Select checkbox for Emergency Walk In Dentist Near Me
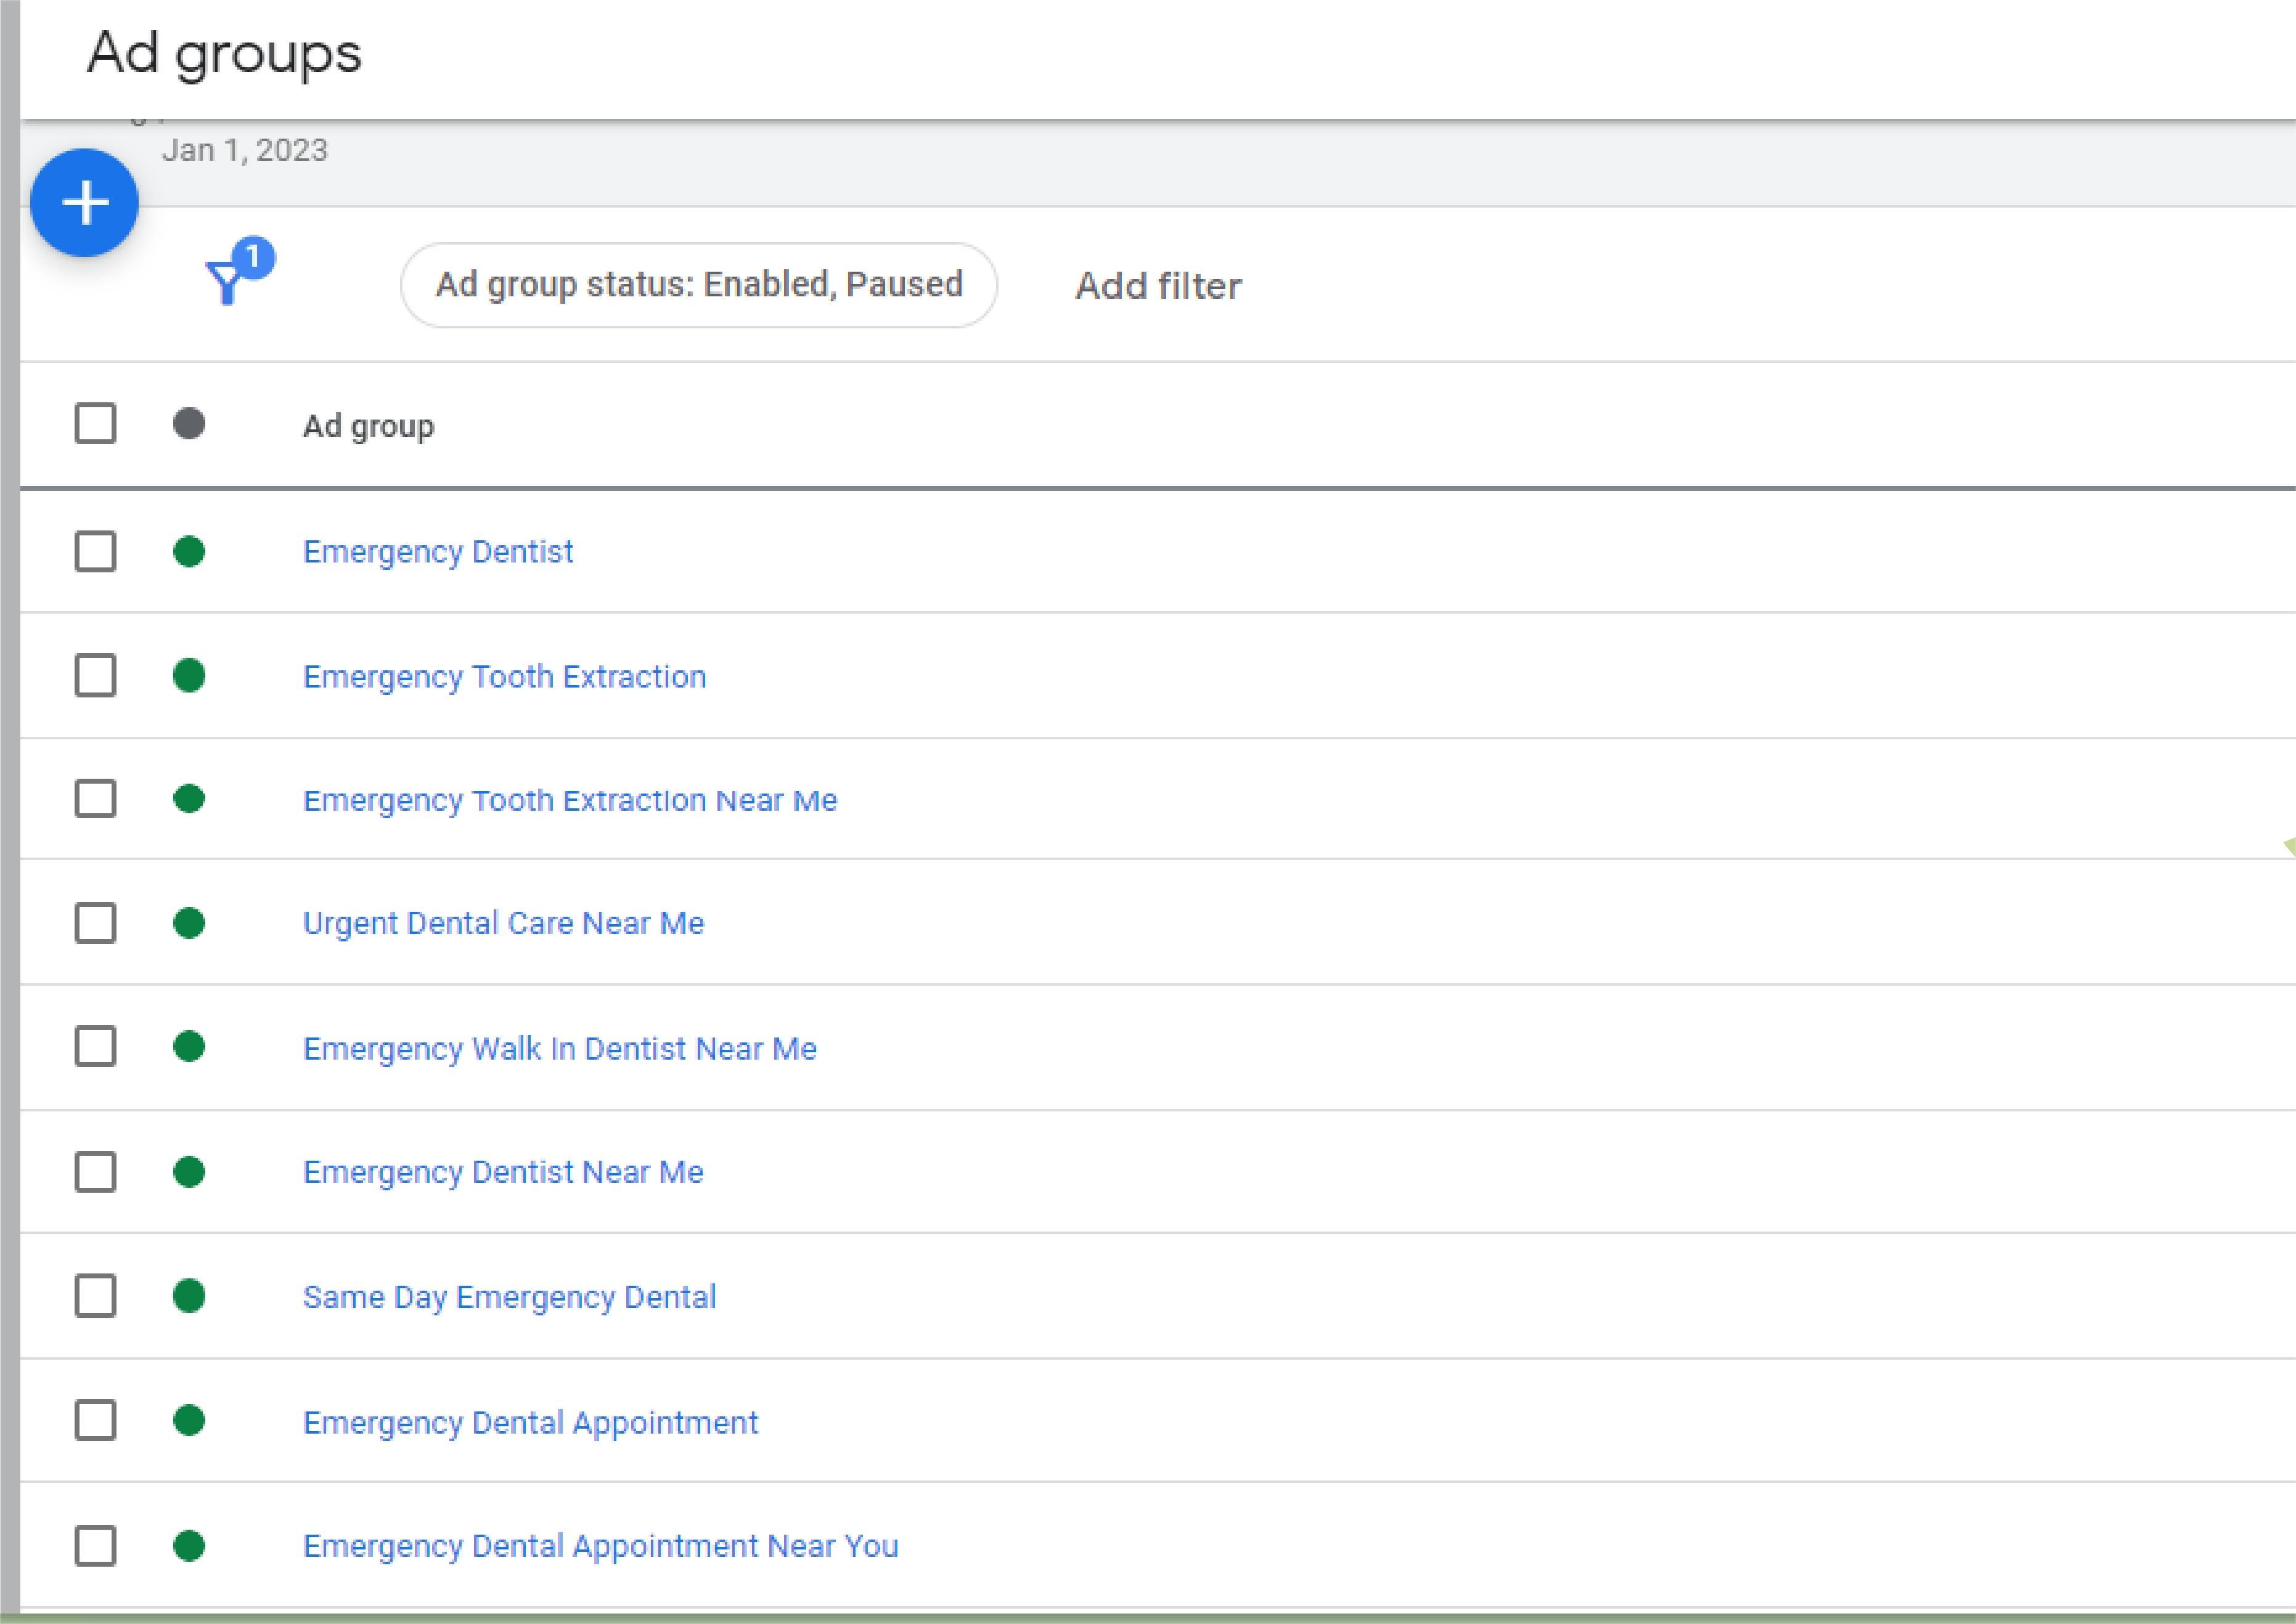The height and width of the screenshot is (1624, 2296). tap(95, 1046)
